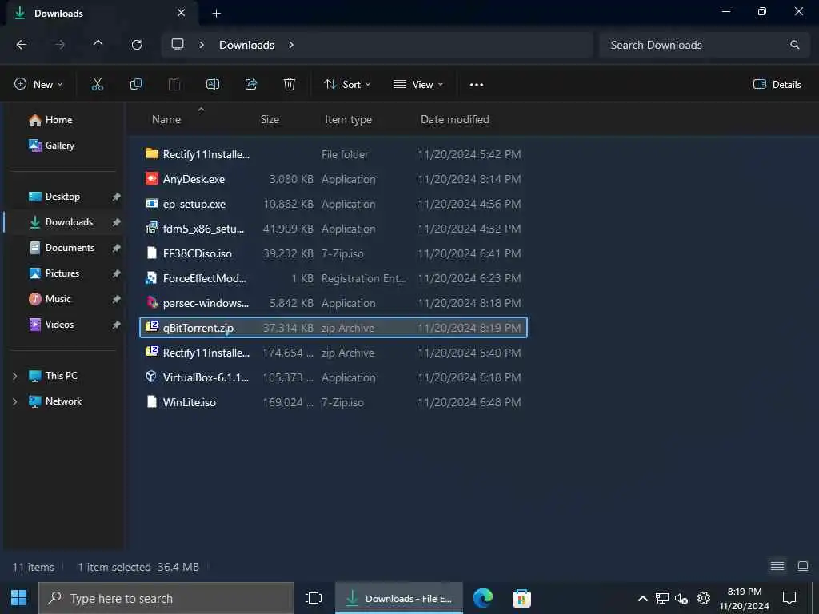The width and height of the screenshot is (819, 614).
Task: Click the Rename icon in toolbar
Action: tap(213, 84)
